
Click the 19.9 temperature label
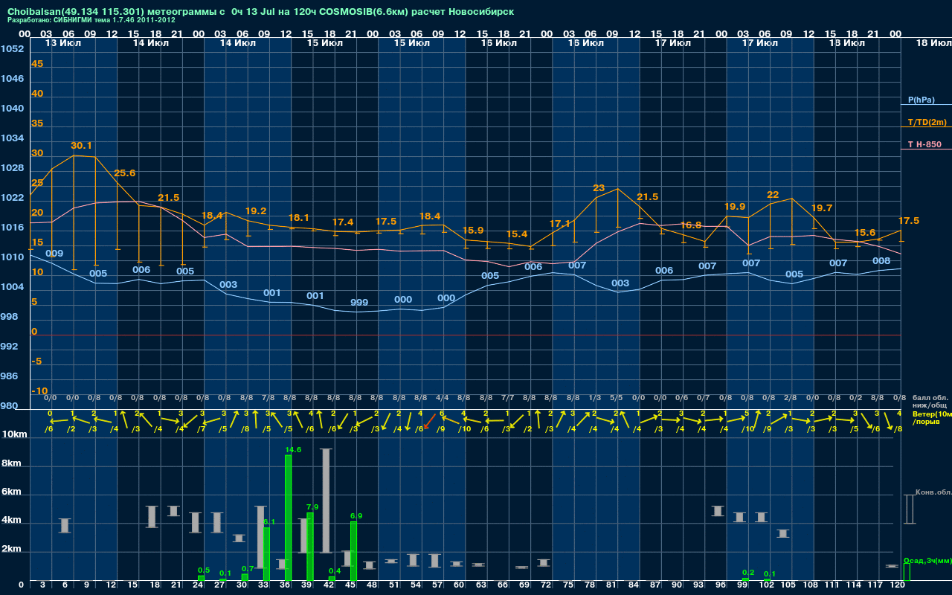point(735,207)
